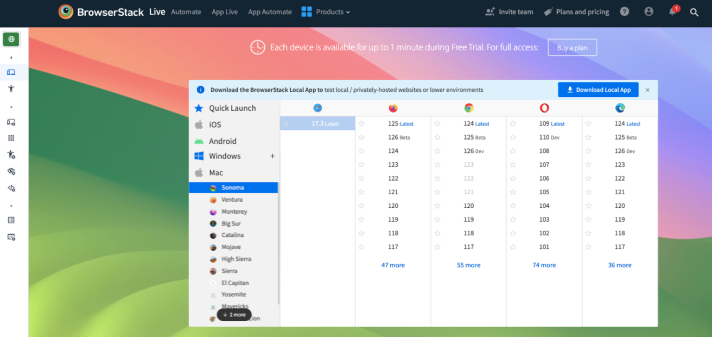Open the help question mark icon
The height and width of the screenshot is (337, 712).
click(x=624, y=12)
